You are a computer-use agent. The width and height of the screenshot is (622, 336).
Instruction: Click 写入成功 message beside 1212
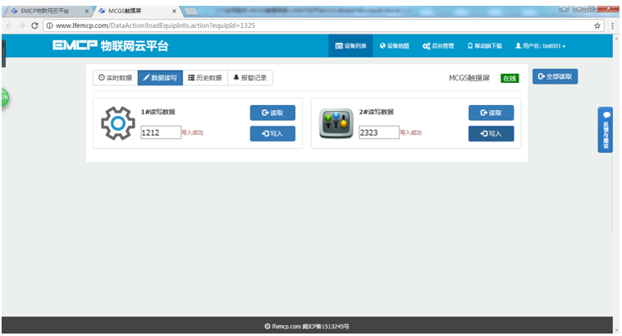pos(192,132)
